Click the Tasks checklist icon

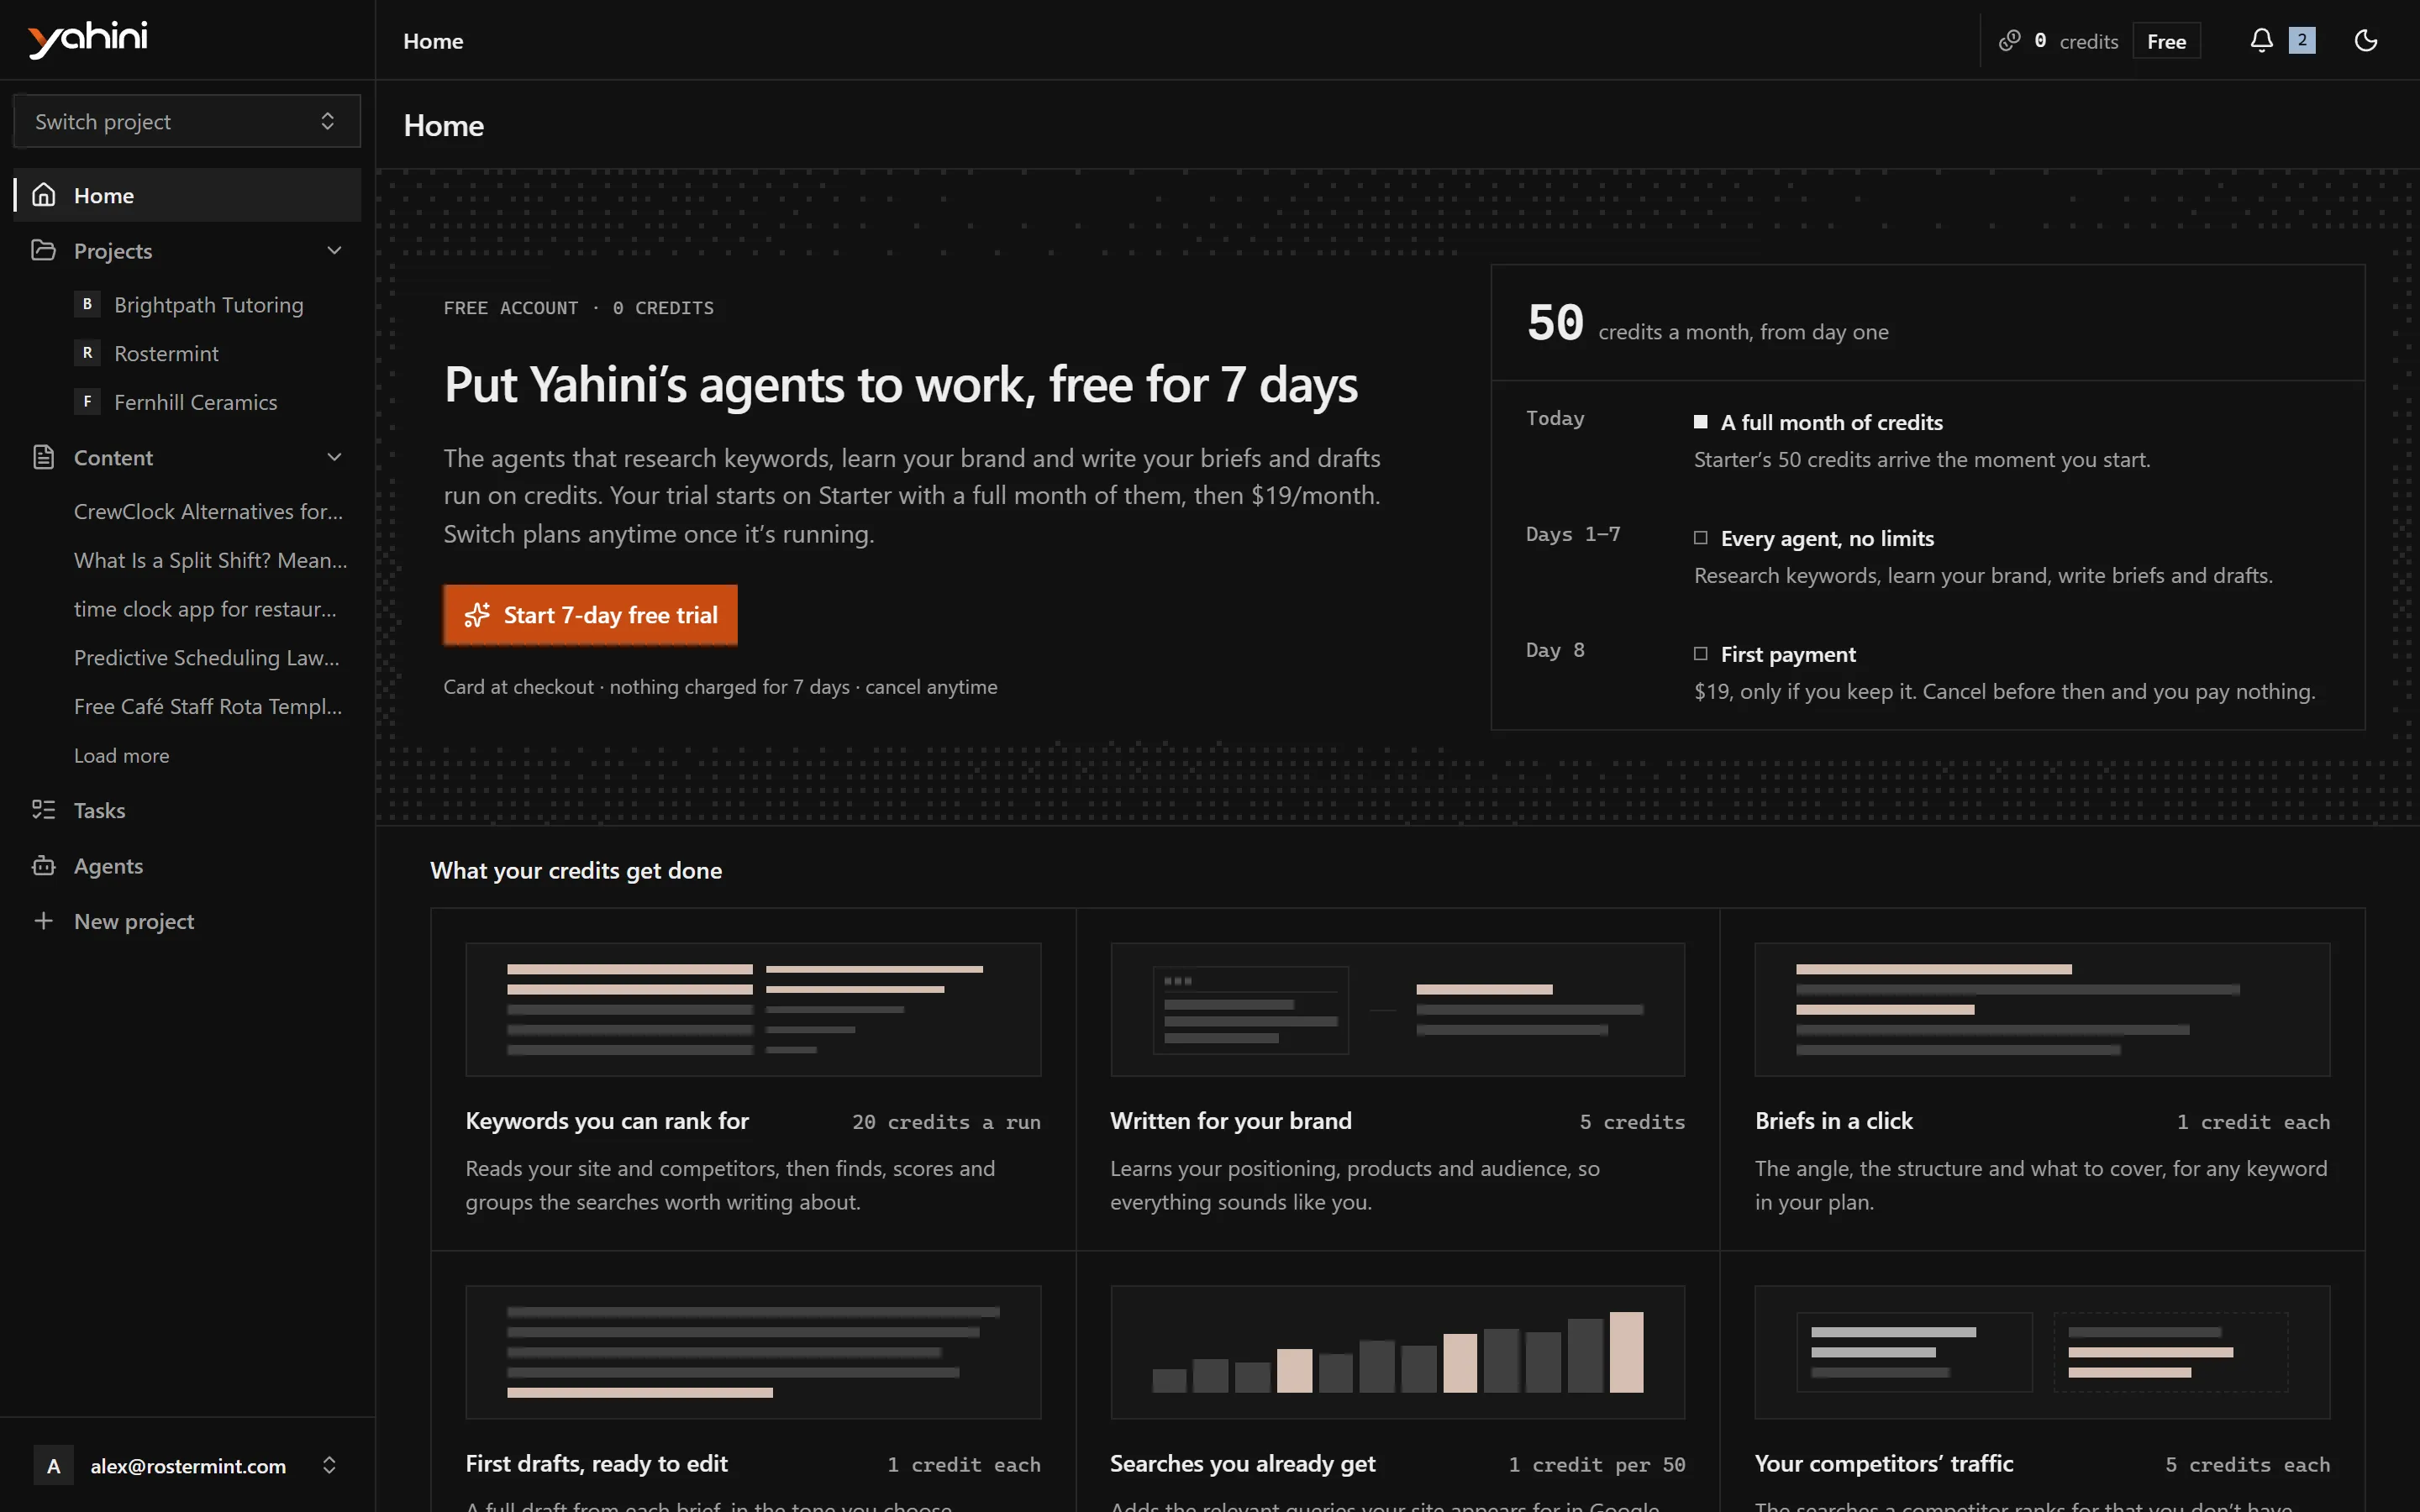tap(43, 810)
